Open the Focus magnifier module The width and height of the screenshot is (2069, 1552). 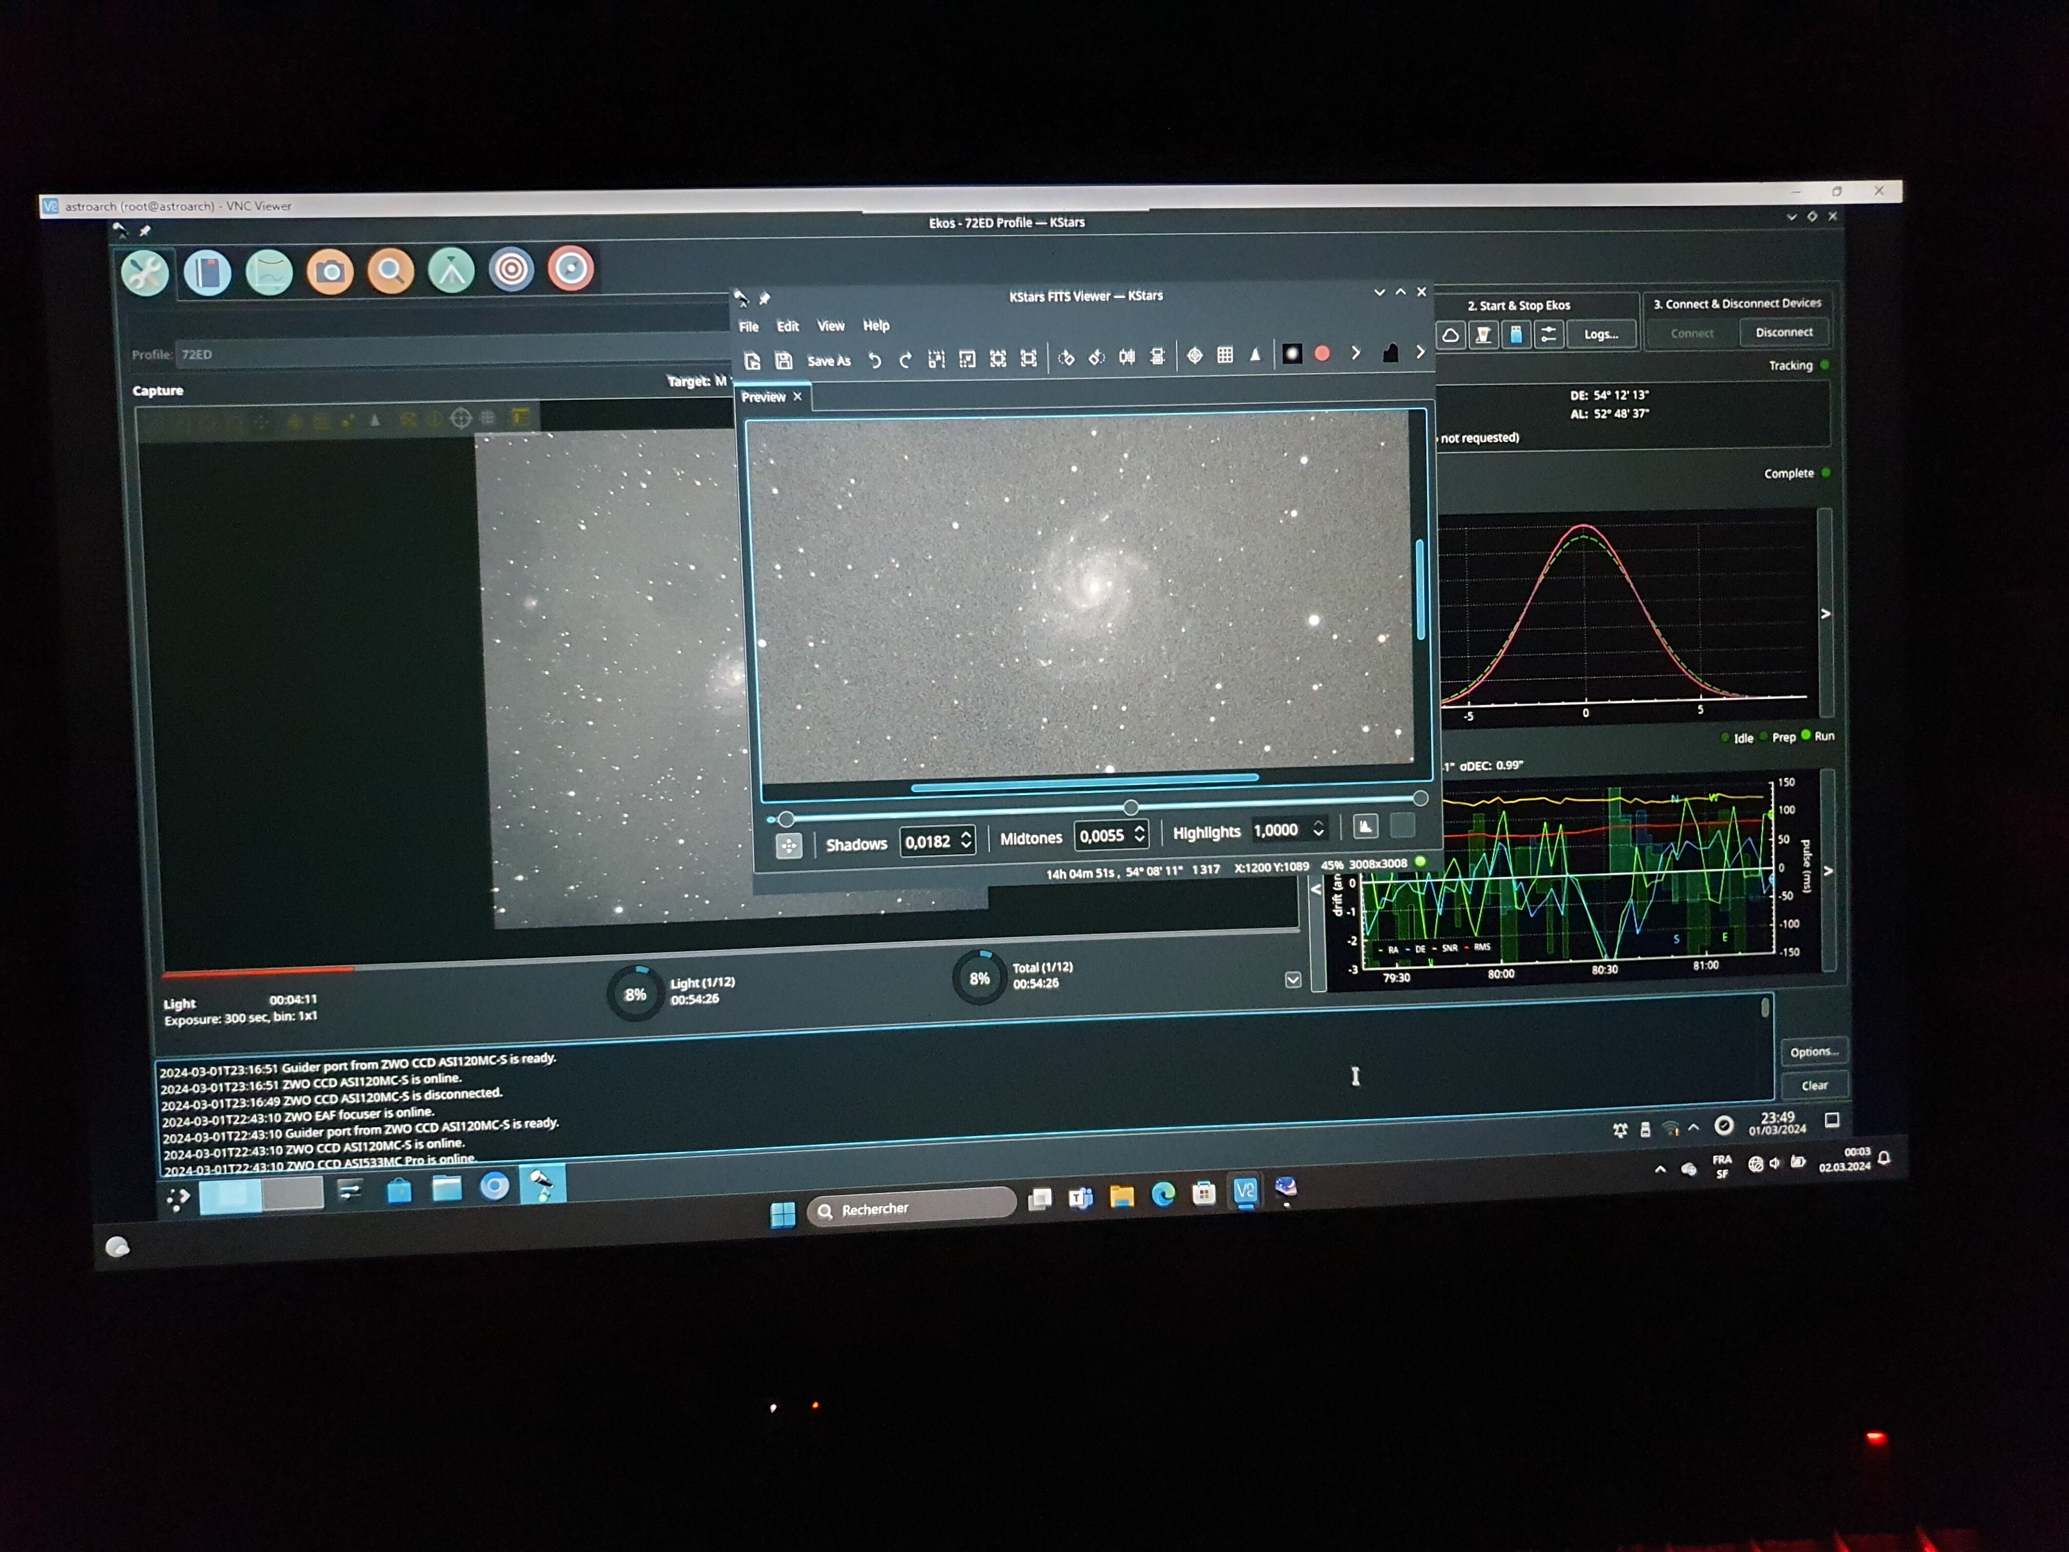391,271
